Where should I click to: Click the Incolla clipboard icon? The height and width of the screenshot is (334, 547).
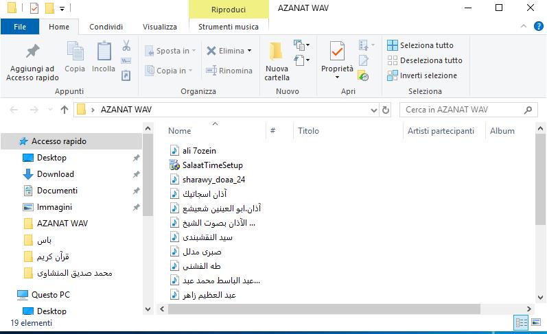point(104,51)
